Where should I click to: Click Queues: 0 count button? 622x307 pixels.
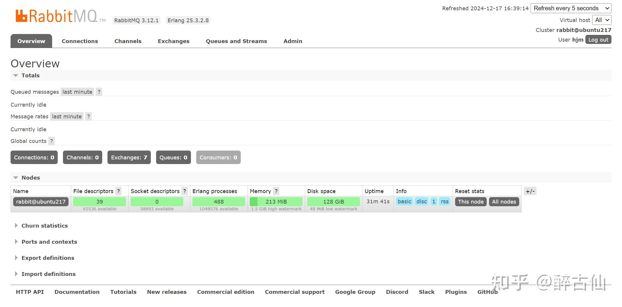(x=173, y=157)
